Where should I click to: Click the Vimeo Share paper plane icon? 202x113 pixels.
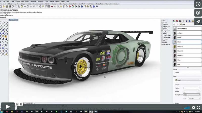click(x=198, y=21)
